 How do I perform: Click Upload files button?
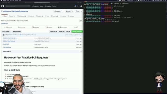(62, 31)
